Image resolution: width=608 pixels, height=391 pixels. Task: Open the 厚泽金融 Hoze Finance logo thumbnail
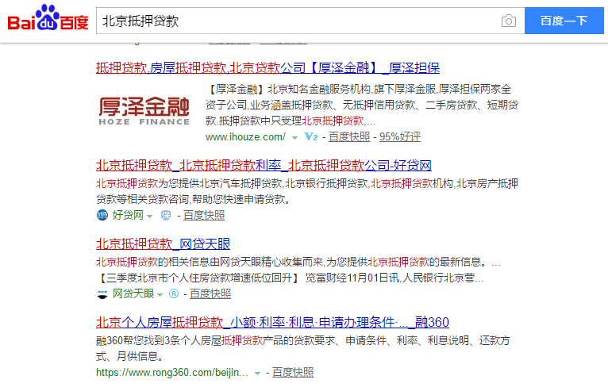[144, 111]
